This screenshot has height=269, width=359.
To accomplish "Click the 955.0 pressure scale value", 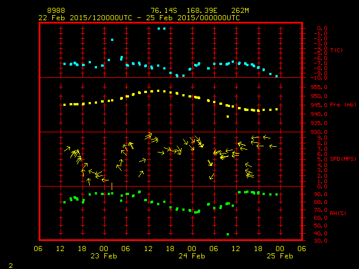I will point(319,87).
